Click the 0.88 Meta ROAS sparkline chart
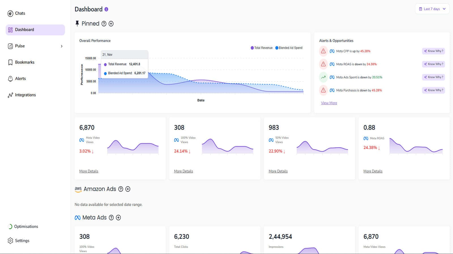453x254 pixels. pyautogui.click(x=416, y=146)
